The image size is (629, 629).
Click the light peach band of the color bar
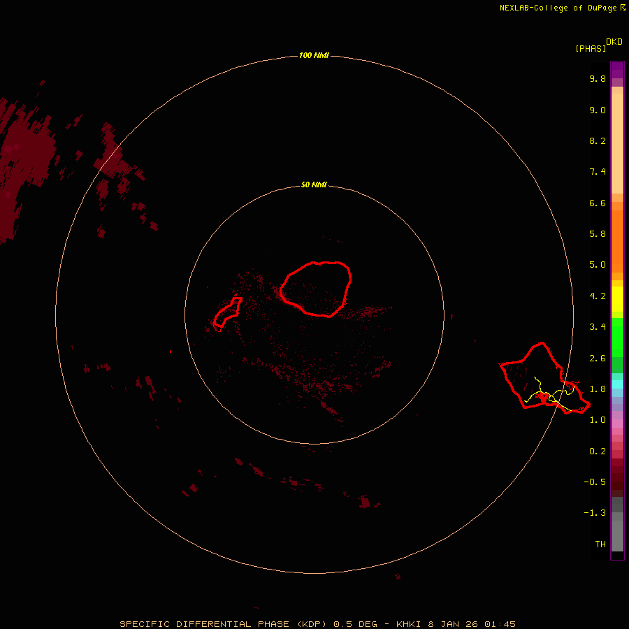click(617, 143)
